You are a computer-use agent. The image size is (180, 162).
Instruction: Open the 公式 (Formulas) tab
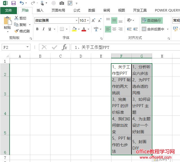coord(77,10)
